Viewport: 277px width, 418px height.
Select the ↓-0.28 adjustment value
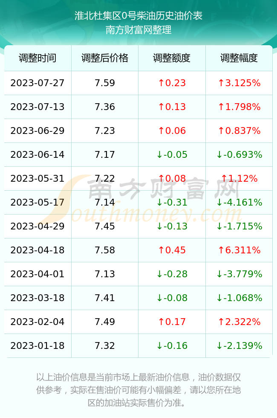(x=172, y=274)
